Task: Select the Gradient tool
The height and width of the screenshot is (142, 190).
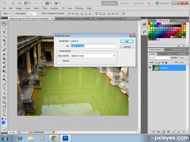Action: tap(4, 71)
